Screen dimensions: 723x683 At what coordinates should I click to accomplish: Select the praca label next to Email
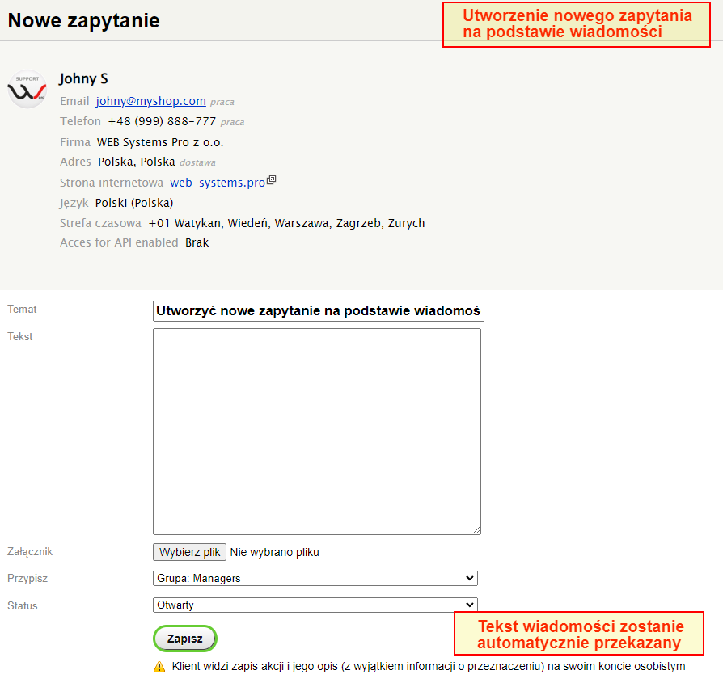point(222,101)
